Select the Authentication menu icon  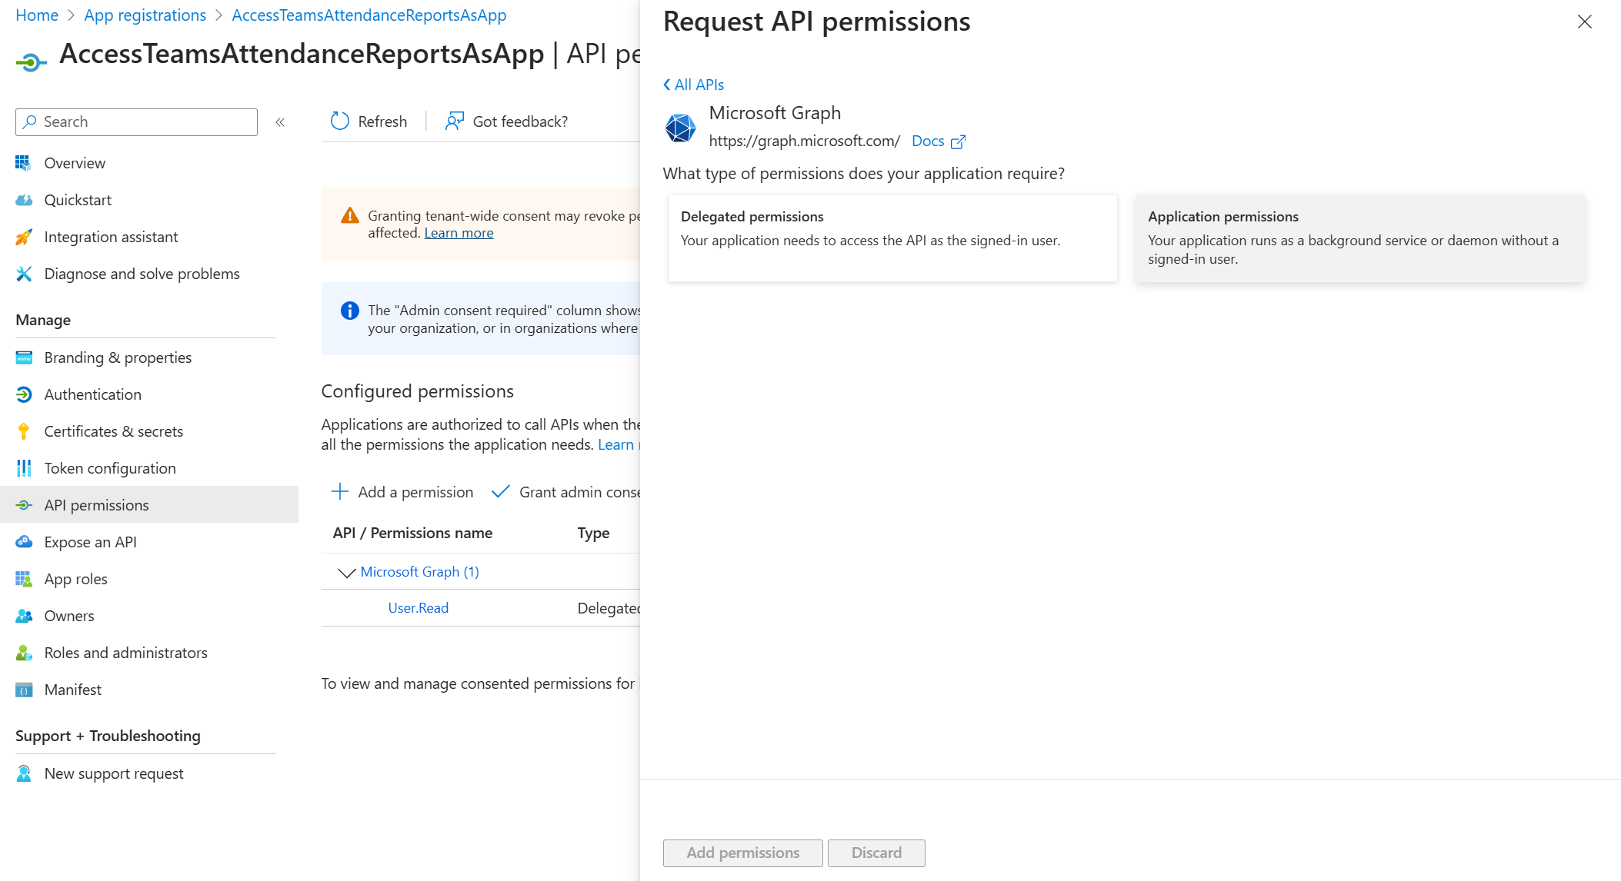tap(24, 394)
